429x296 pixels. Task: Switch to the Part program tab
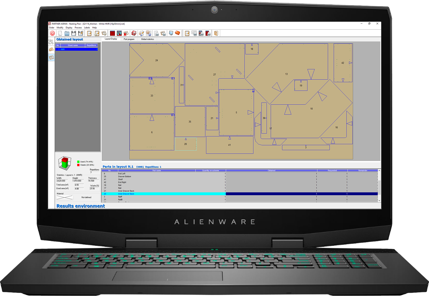pos(129,39)
